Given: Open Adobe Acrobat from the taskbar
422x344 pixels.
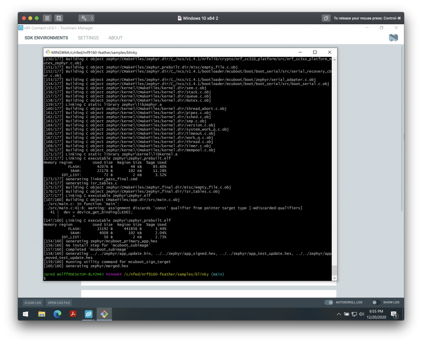Looking at the screenshot, I should (73, 314).
